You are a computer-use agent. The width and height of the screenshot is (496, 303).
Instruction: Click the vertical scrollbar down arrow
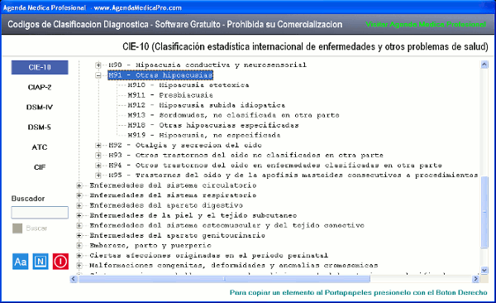pyautogui.click(x=484, y=270)
